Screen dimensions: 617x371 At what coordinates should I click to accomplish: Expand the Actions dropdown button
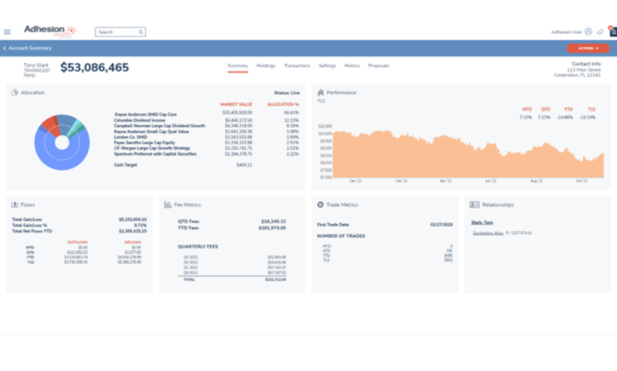588,49
